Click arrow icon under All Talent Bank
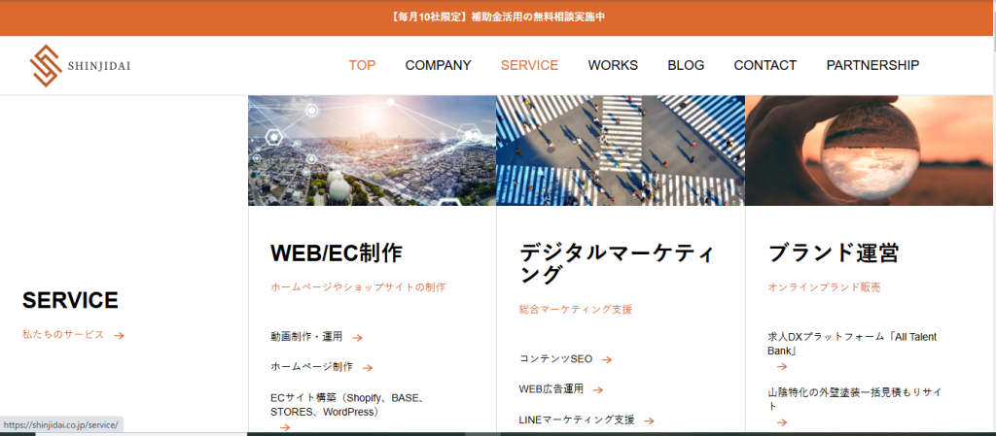 (781, 367)
